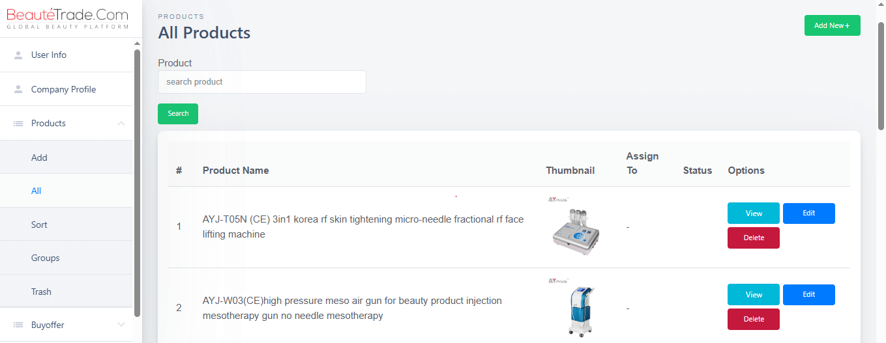Open the Add submenu item under Products

click(39, 158)
